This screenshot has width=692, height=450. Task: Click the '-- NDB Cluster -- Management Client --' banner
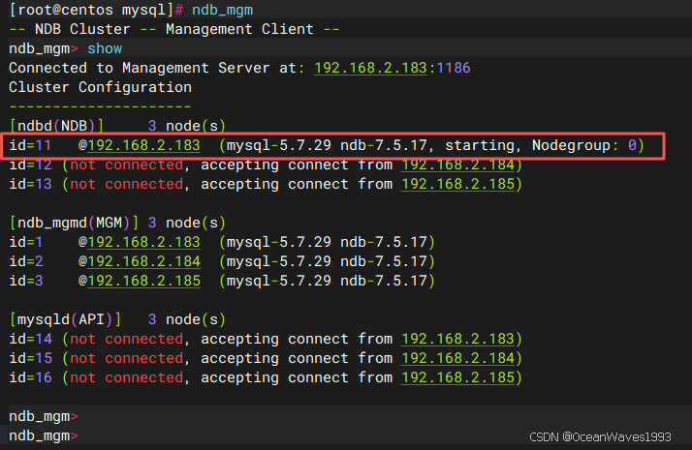[174, 29]
